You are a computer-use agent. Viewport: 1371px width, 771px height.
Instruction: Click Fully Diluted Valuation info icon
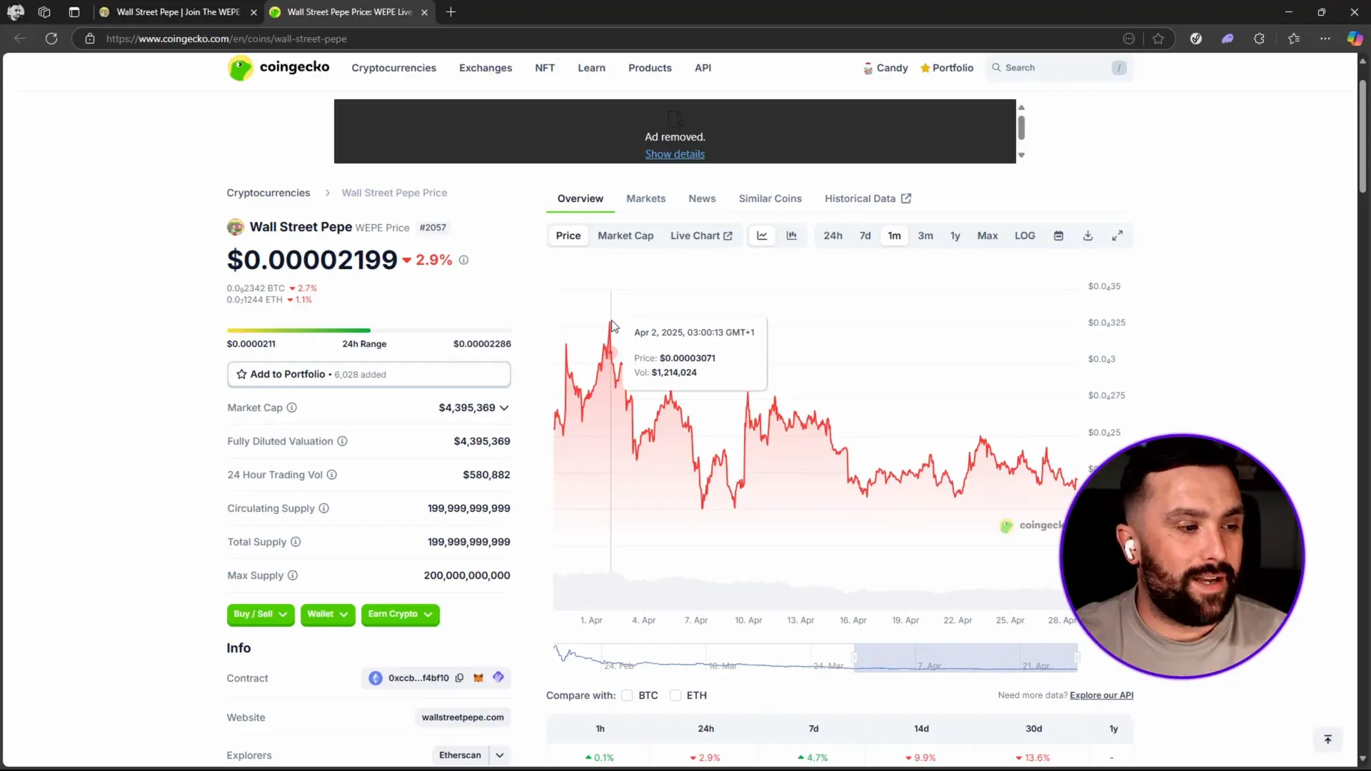point(342,441)
